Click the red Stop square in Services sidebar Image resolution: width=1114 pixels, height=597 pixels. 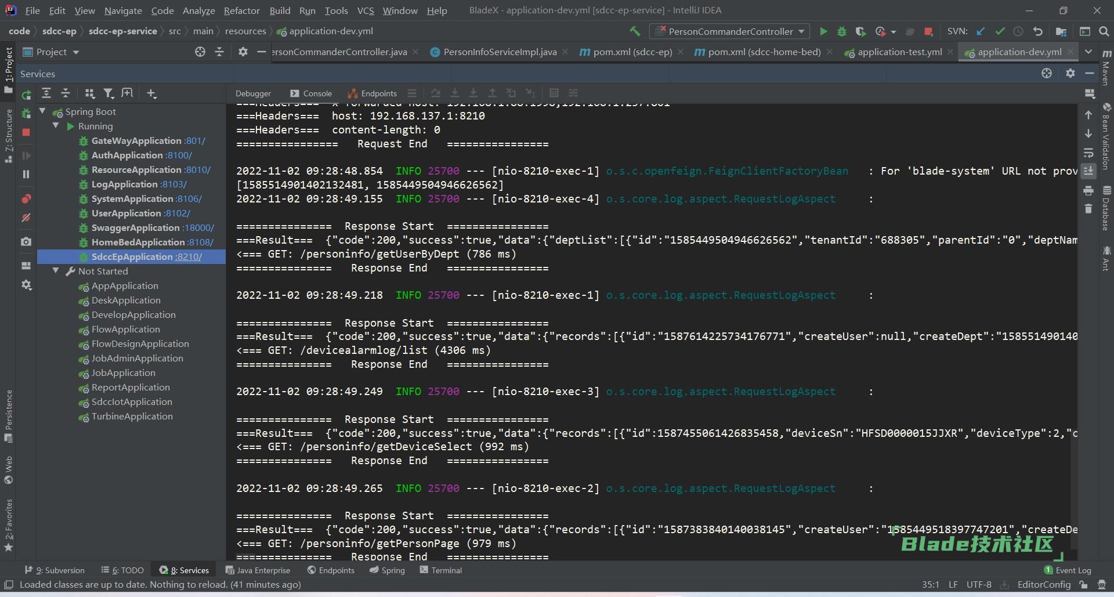pos(26,132)
